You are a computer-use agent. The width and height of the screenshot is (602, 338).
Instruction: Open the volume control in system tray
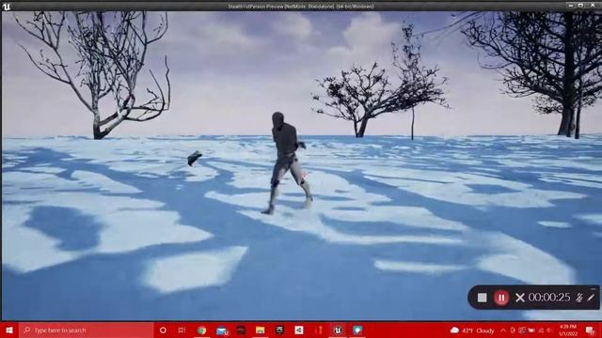(x=549, y=330)
